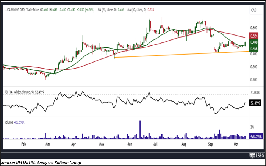Click the May date label on time axis
This screenshot has width=266, height=166.
point(101,144)
